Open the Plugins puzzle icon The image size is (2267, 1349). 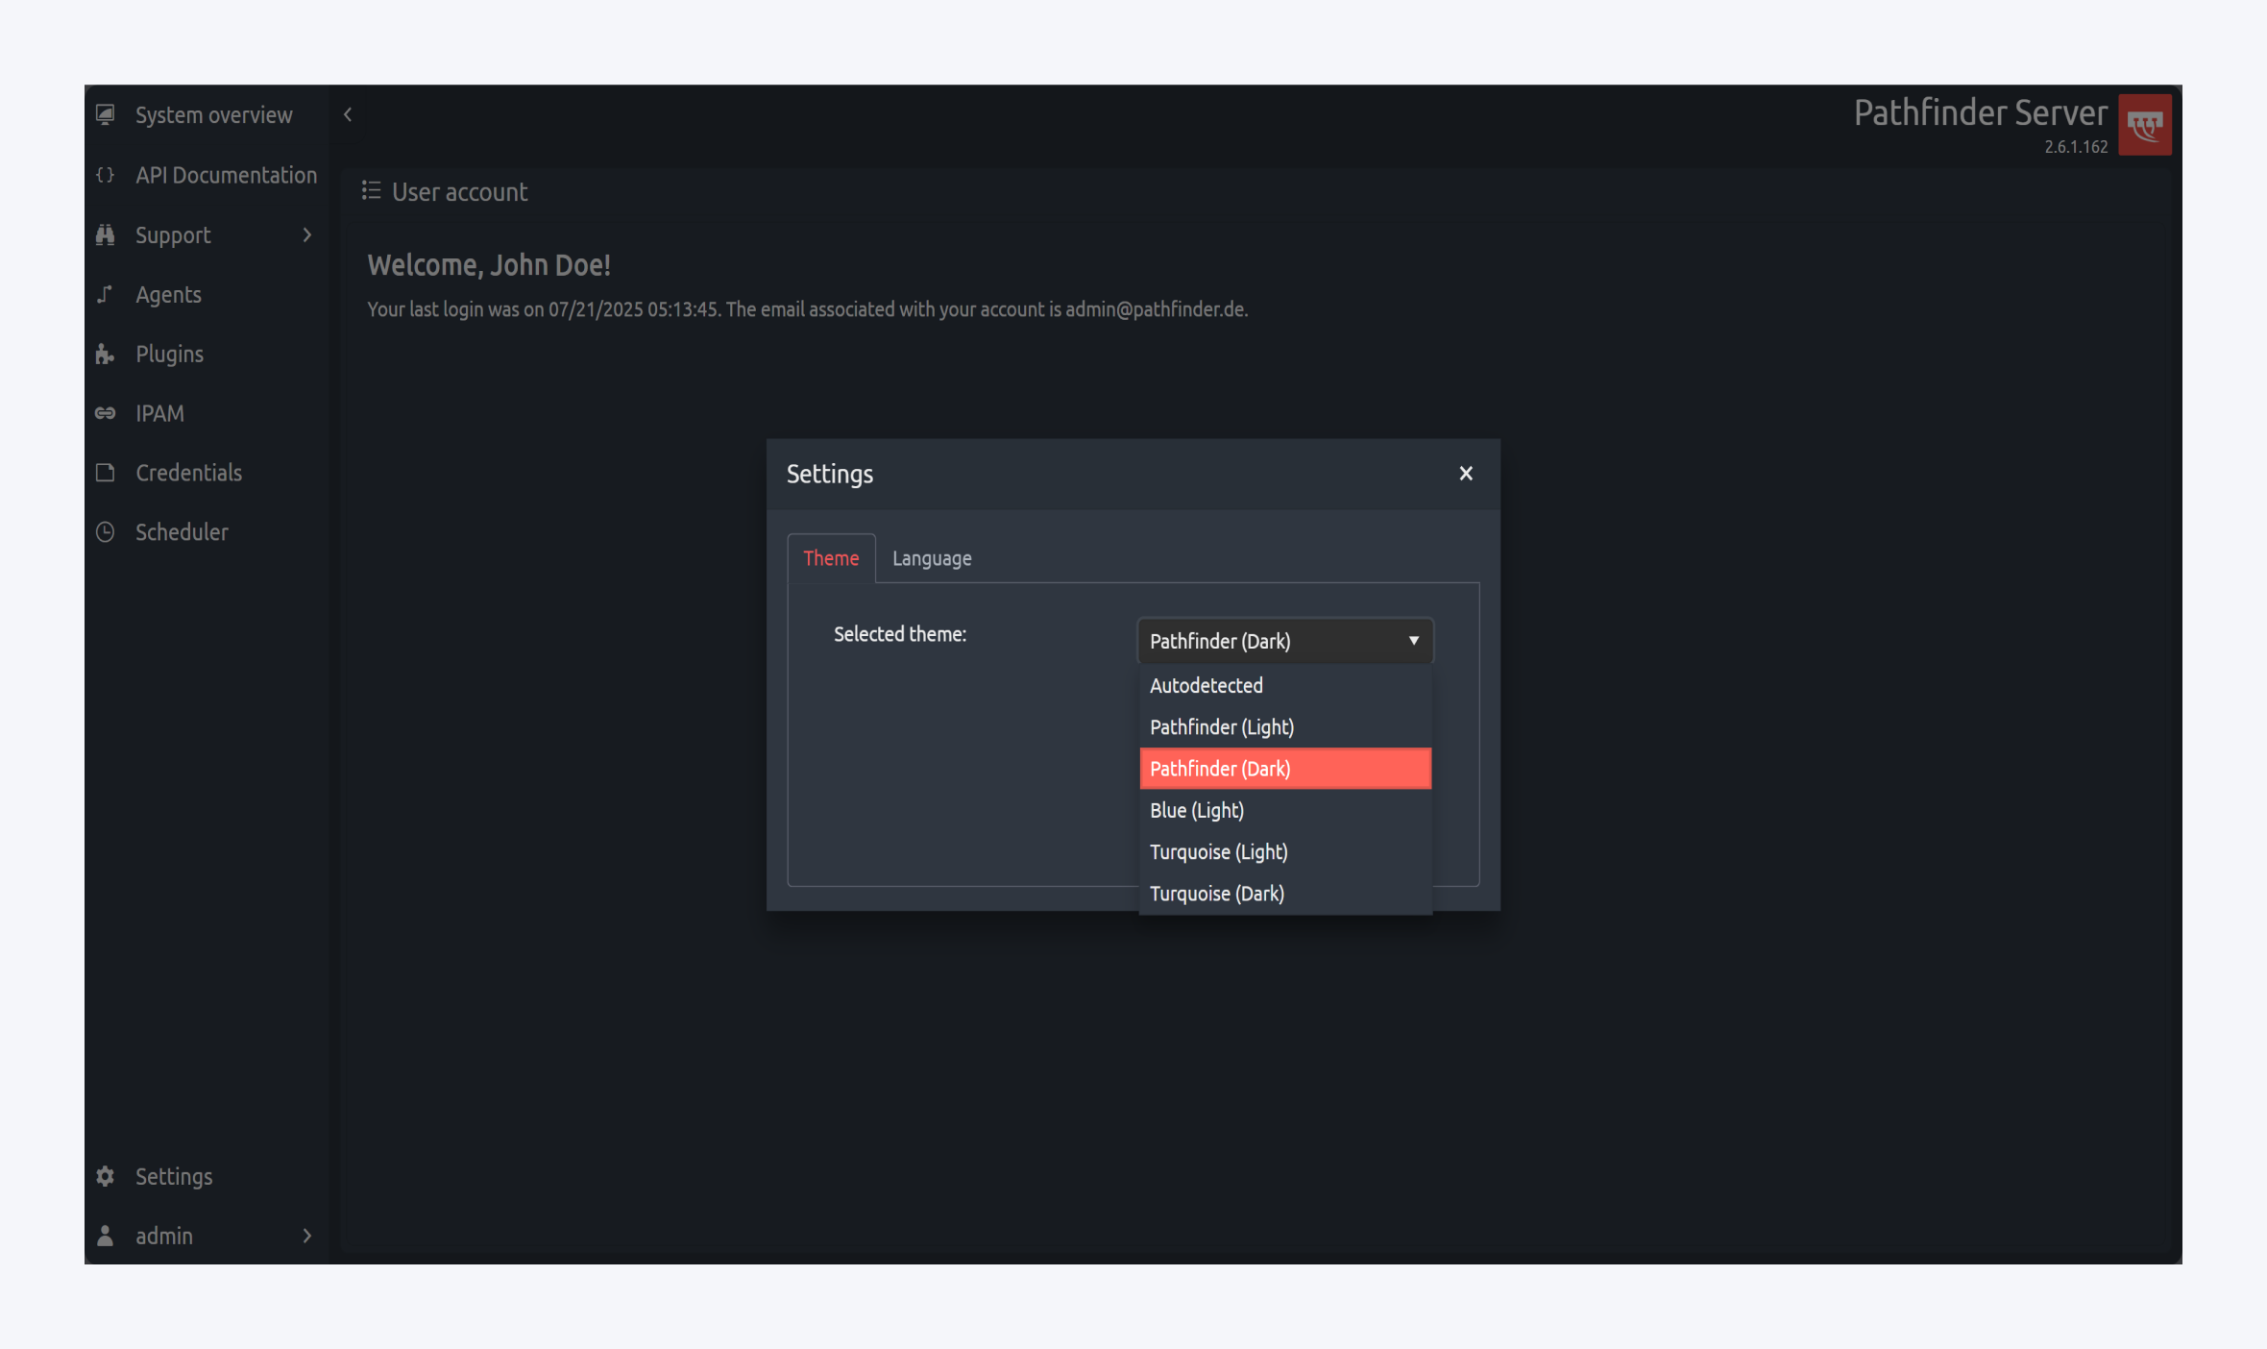click(106, 355)
